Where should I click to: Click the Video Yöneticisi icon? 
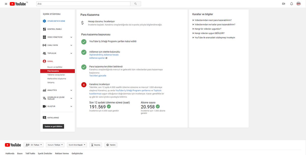[44, 37]
